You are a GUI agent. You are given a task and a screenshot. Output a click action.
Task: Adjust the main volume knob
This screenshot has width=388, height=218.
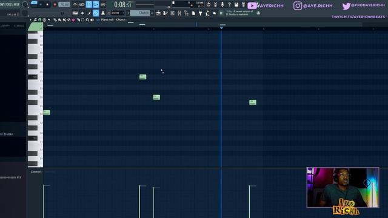25,4
